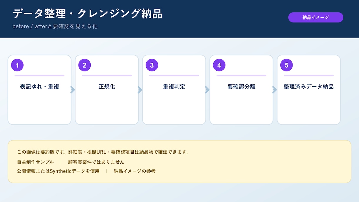This screenshot has width=359, height=202.
Task: Click step number 3 circle badge
Action: 152,65
